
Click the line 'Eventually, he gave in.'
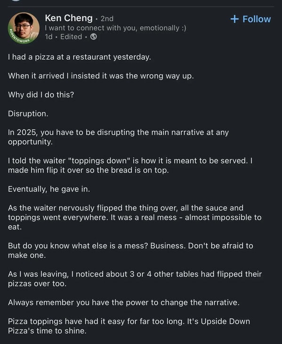49,189
